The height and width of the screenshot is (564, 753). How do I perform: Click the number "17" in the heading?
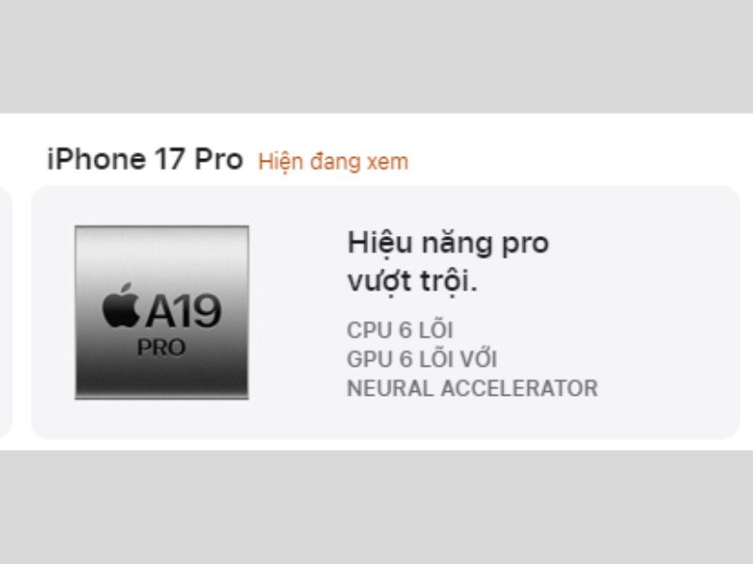click(x=170, y=159)
